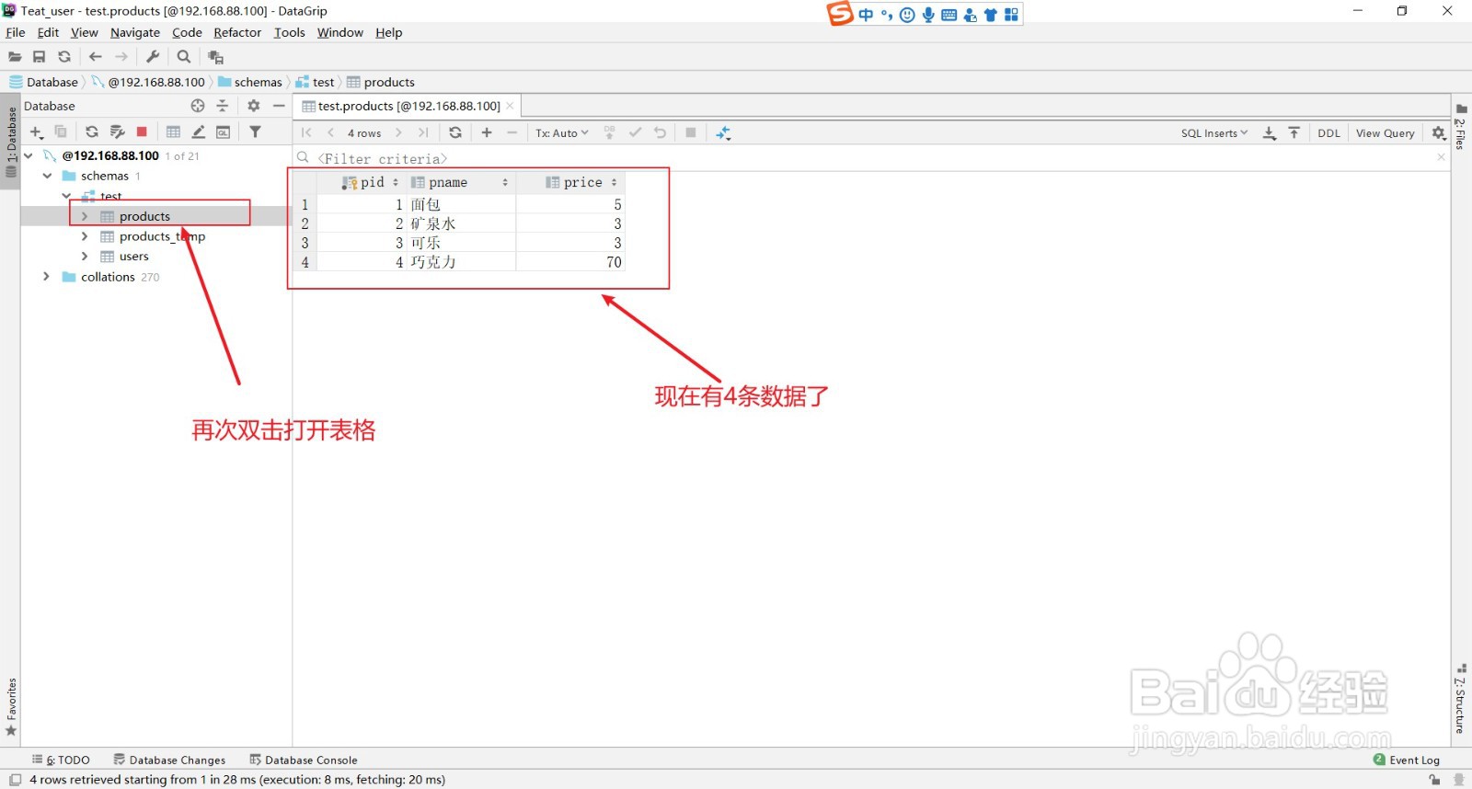Click the Back navigation arrow
This screenshot has height=789, width=1472.
96,57
